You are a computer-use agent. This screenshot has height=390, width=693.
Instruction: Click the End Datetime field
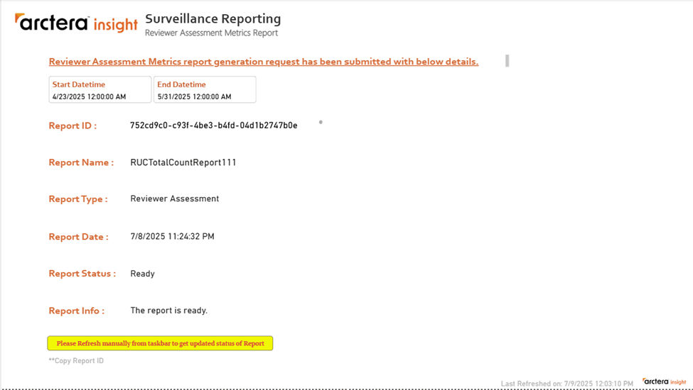205,89
